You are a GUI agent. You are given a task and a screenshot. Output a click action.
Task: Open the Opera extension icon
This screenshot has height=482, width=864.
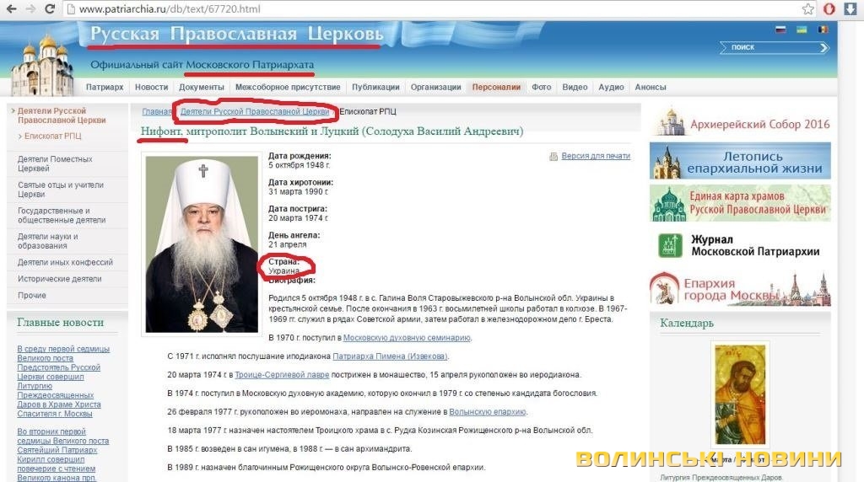(x=829, y=8)
